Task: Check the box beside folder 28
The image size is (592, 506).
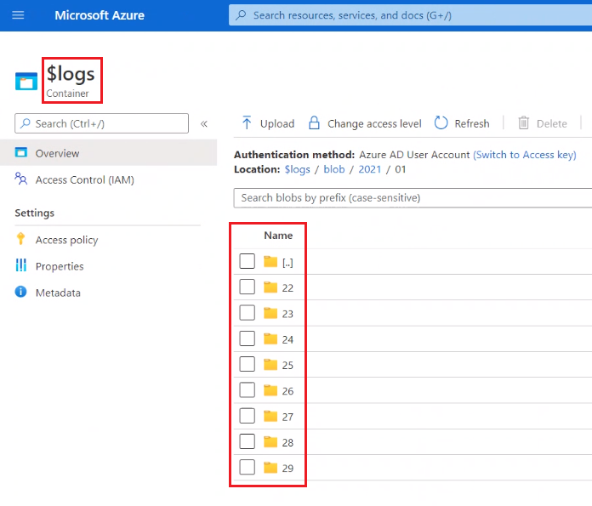Action: pos(247,441)
